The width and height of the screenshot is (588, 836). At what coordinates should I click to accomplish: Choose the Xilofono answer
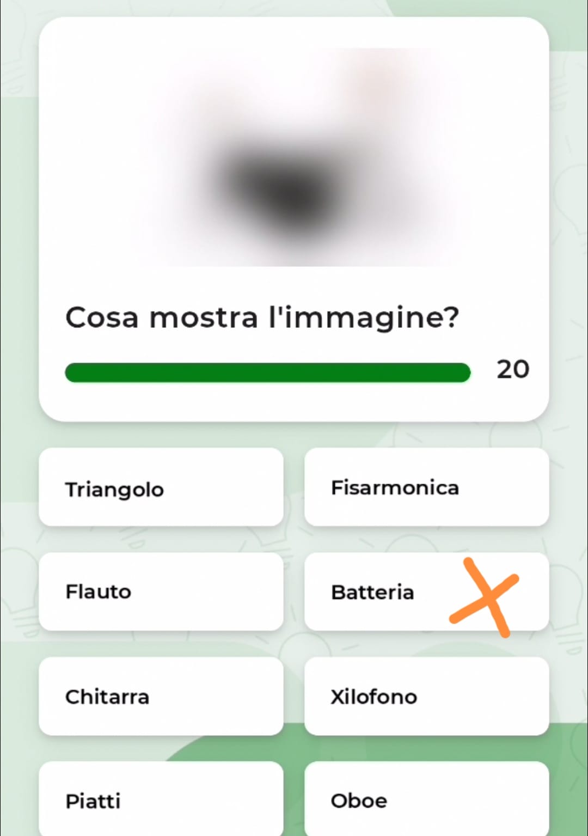[x=426, y=697]
